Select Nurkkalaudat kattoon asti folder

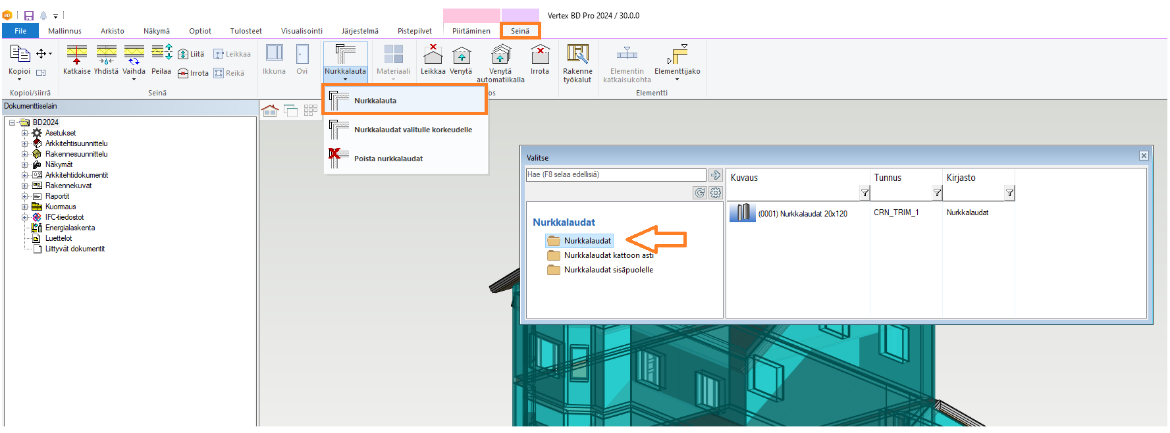(608, 255)
